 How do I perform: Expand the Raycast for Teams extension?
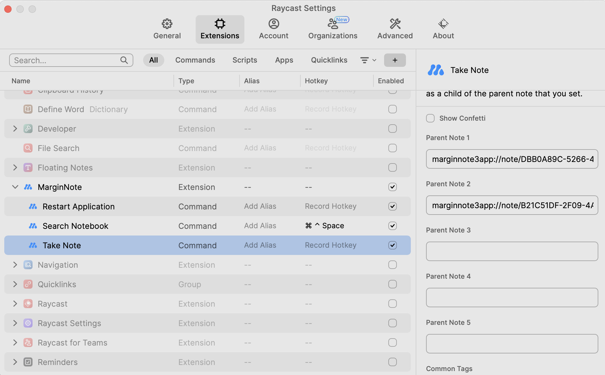[x=15, y=342]
